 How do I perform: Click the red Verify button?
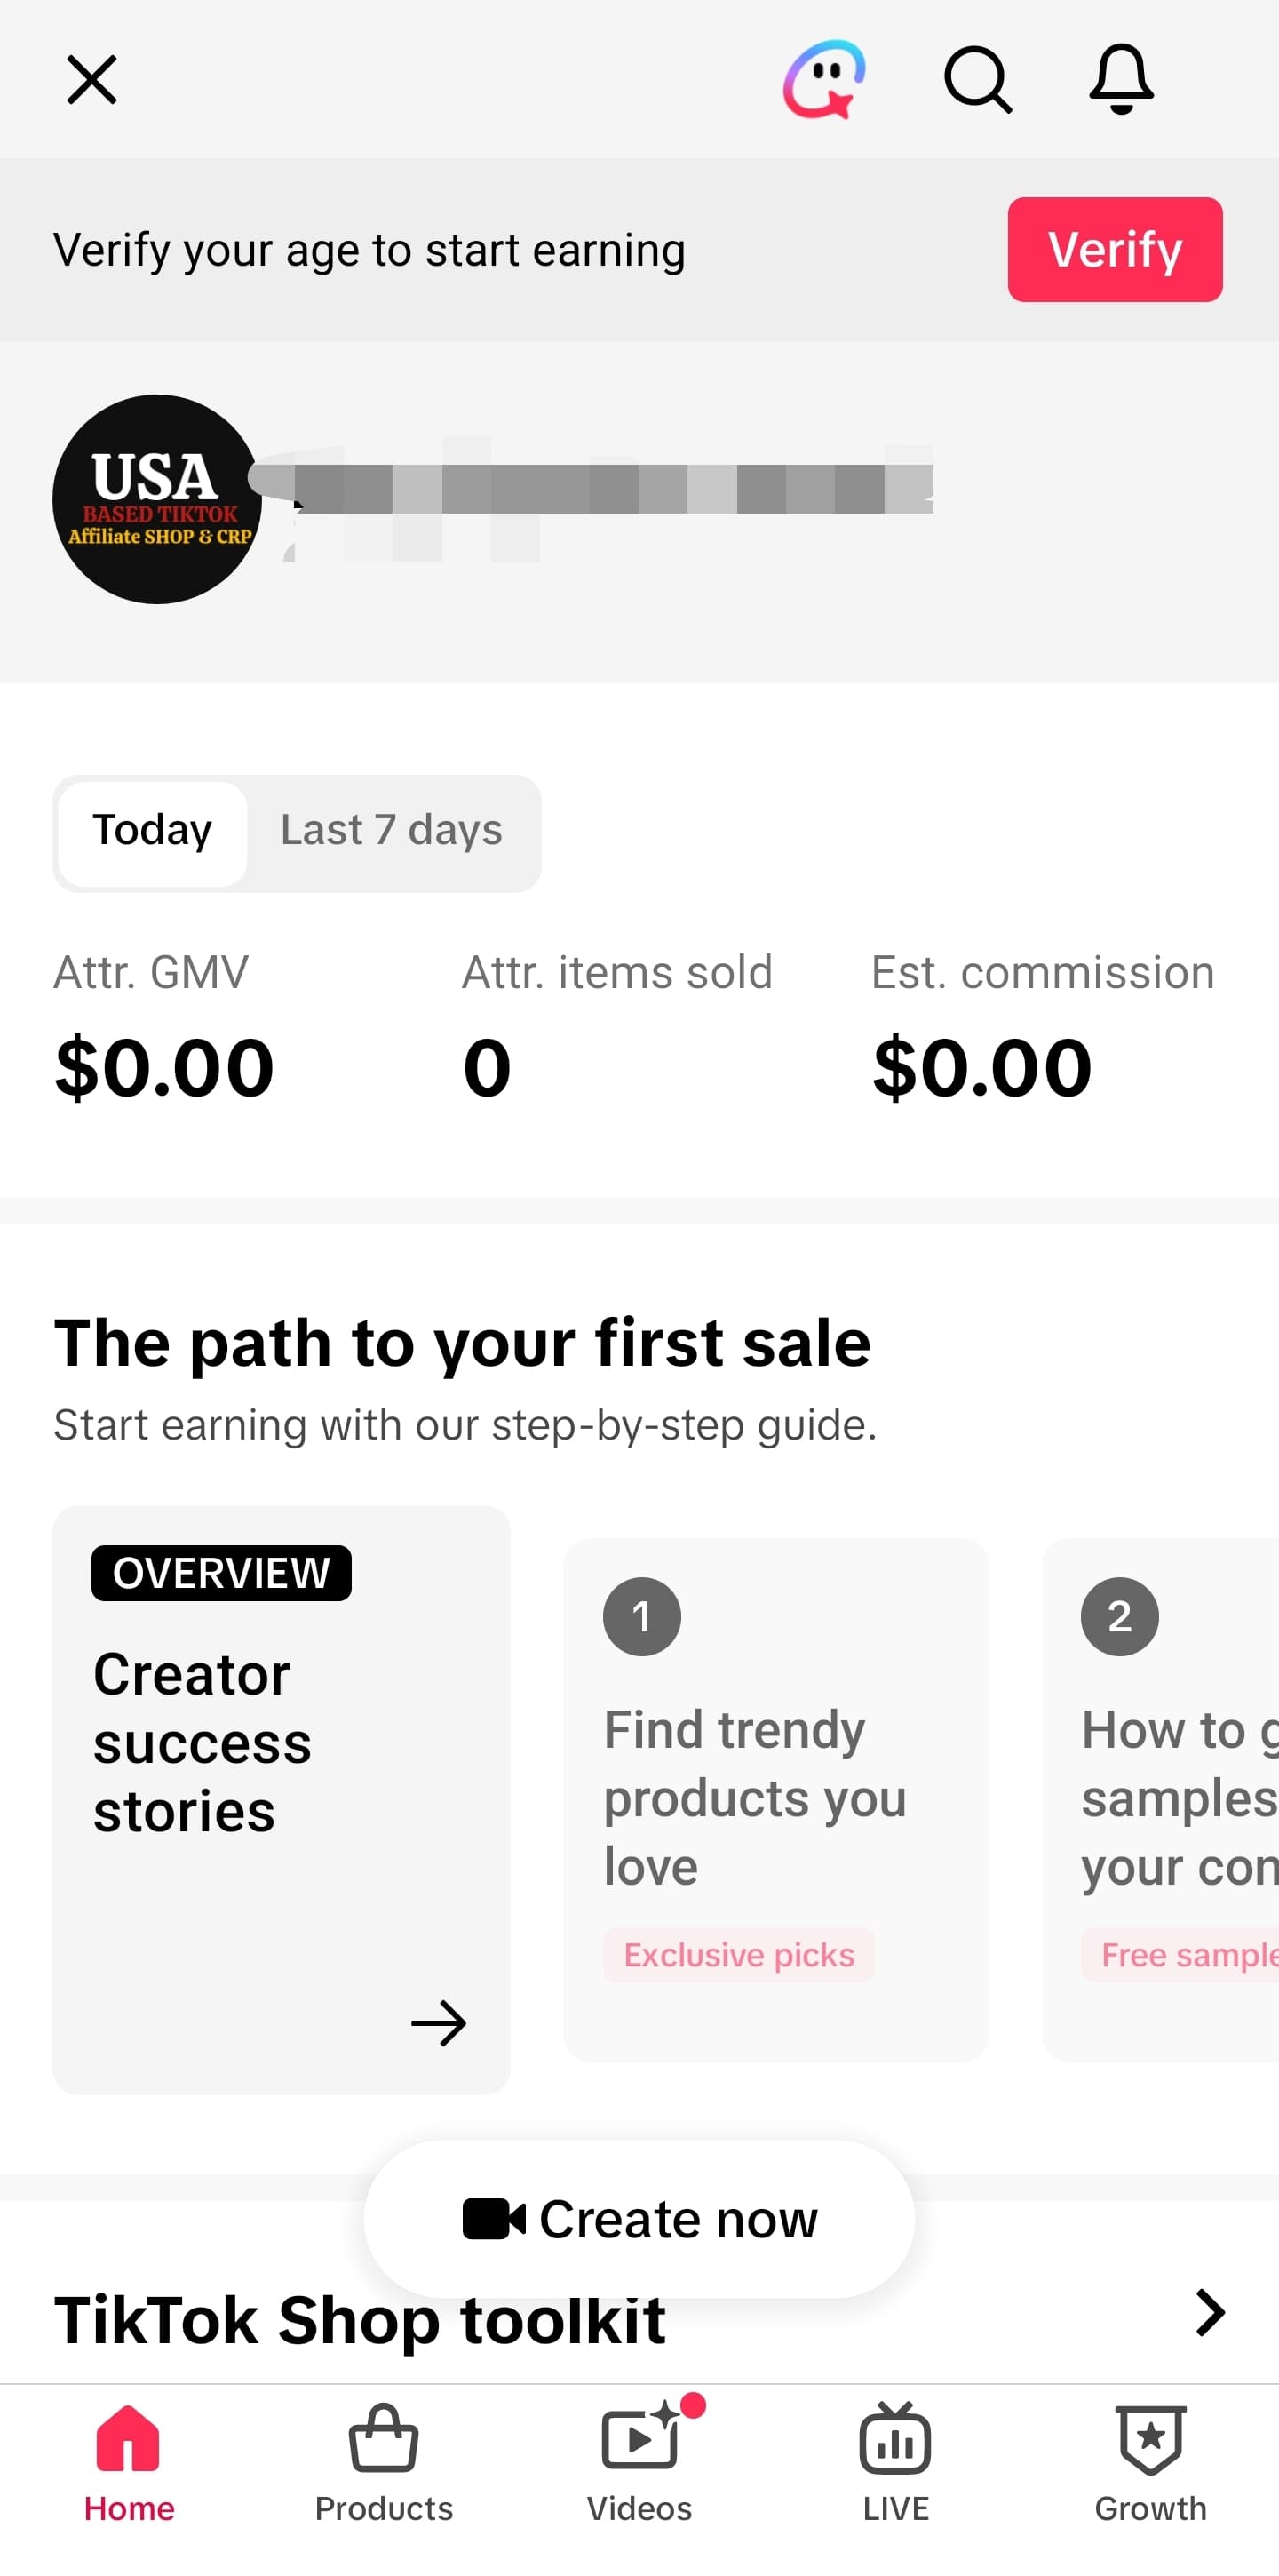1116,249
